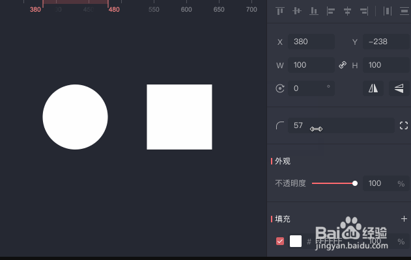Select the white circle on canvas
Viewport: 411px width, 260px height.
point(75,117)
